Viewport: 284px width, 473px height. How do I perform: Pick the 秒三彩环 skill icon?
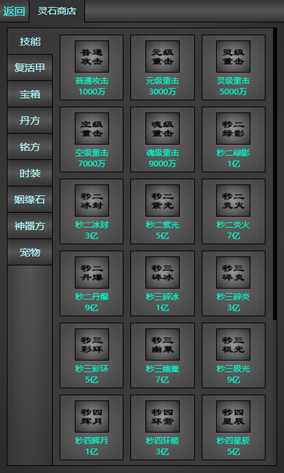tap(92, 345)
